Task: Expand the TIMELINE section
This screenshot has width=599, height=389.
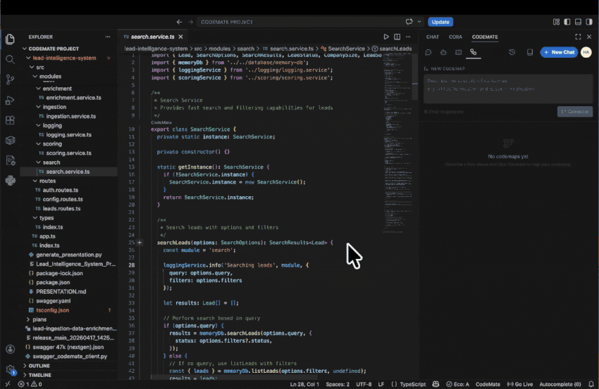Action: (39, 375)
